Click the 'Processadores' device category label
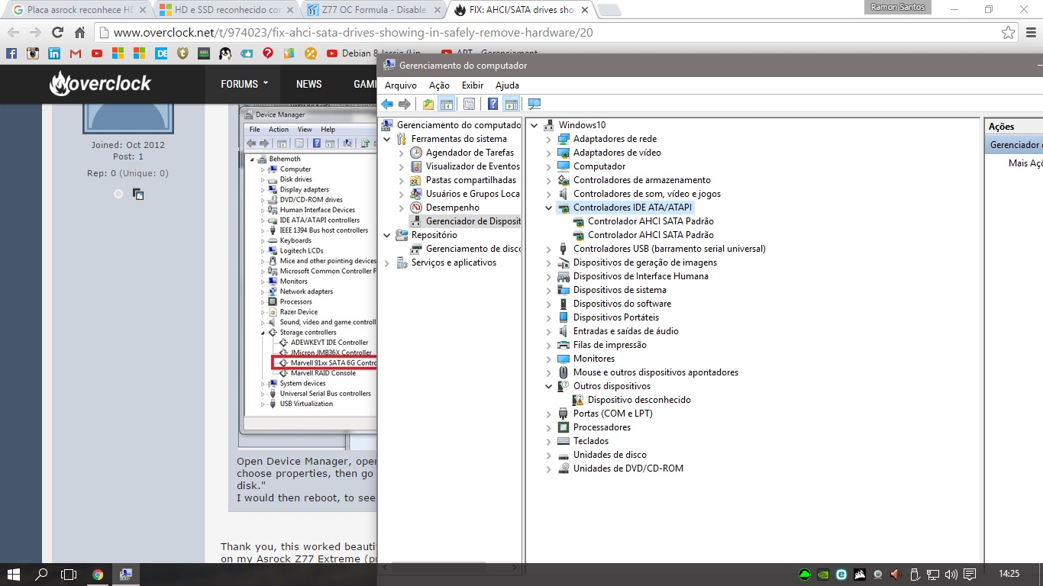1043x586 pixels. [602, 427]
